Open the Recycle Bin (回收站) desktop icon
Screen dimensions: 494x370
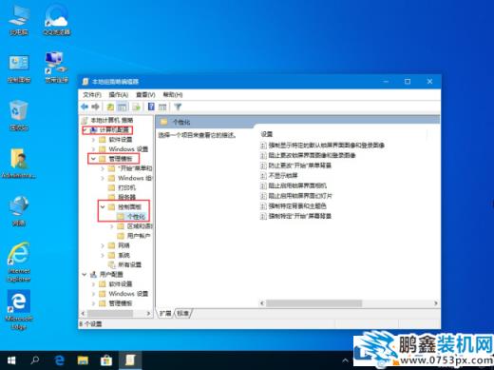tap(19, 116)
